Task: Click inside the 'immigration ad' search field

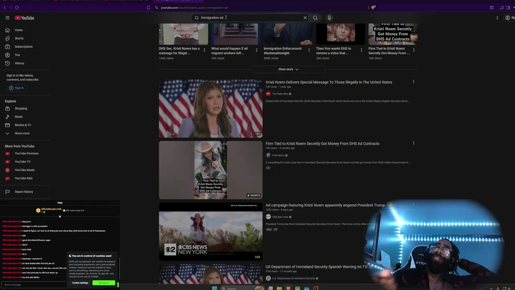Action: pos(249,18)
